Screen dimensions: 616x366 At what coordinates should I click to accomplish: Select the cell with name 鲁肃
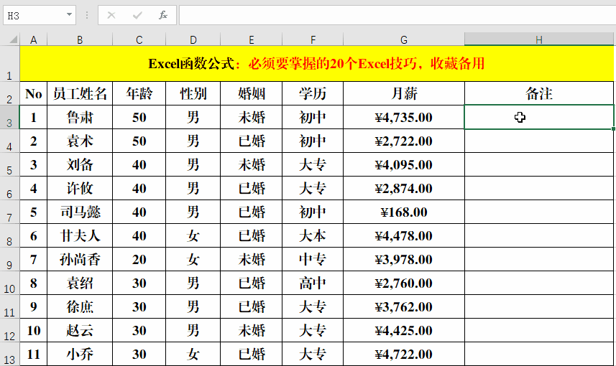(80, 117)
